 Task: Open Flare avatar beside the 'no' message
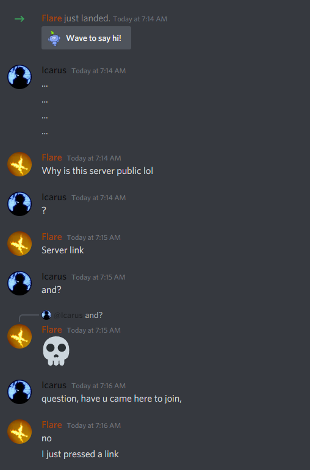(x=20, y=432)
